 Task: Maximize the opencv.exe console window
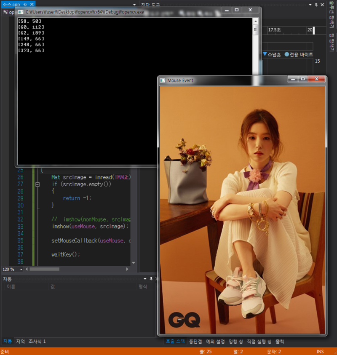pos(237,10)
